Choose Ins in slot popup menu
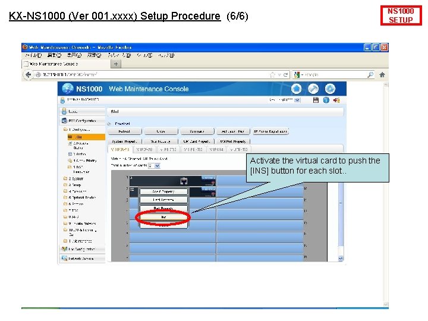The height and width of the screenshot is (321, 428). tap(163, 217)
